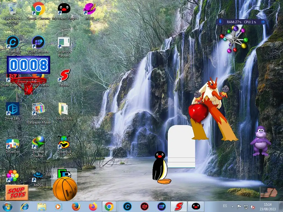Image resolution: width=283 pixels, height=212 pixels.
Task: Switch to Souptoys Toybox taskbar button
Action: tap(179, 206)
